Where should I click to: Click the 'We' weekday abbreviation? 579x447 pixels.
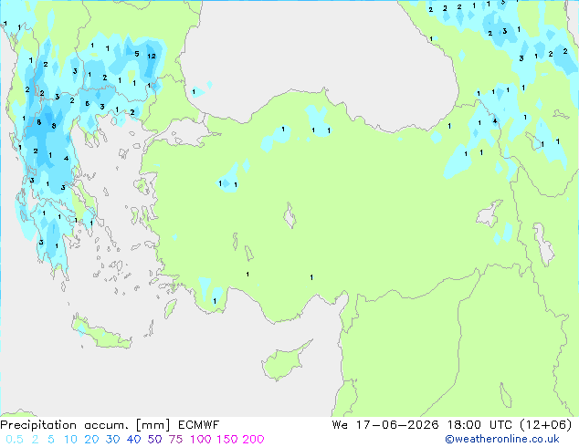click(x=340, y=425)
